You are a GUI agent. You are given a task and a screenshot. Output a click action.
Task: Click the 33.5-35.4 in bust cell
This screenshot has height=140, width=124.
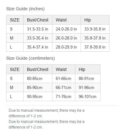(x=38, y=38)
